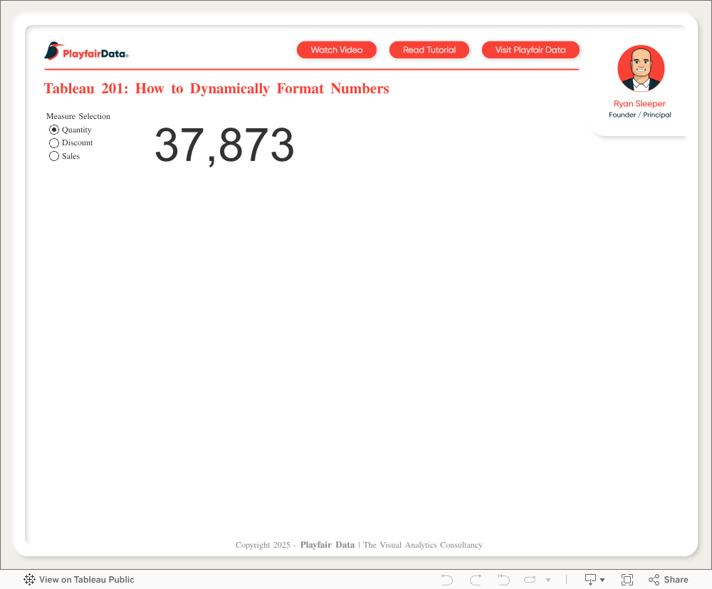712x589 pixels.
Task: Click the Tableau logo icon at bottom left
Action: pyautogui.click(x=29, y=580)
